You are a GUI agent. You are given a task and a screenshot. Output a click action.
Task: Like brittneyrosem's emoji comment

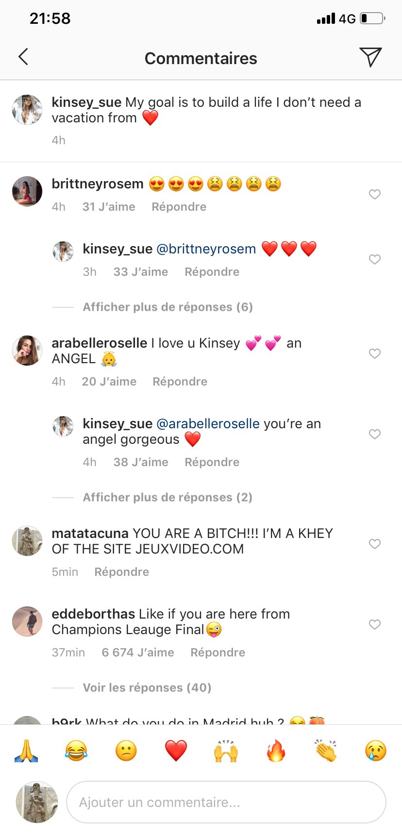click(374, 194)
